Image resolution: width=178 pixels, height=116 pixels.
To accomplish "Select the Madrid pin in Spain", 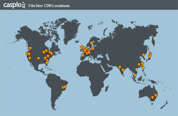I will 83,55.
